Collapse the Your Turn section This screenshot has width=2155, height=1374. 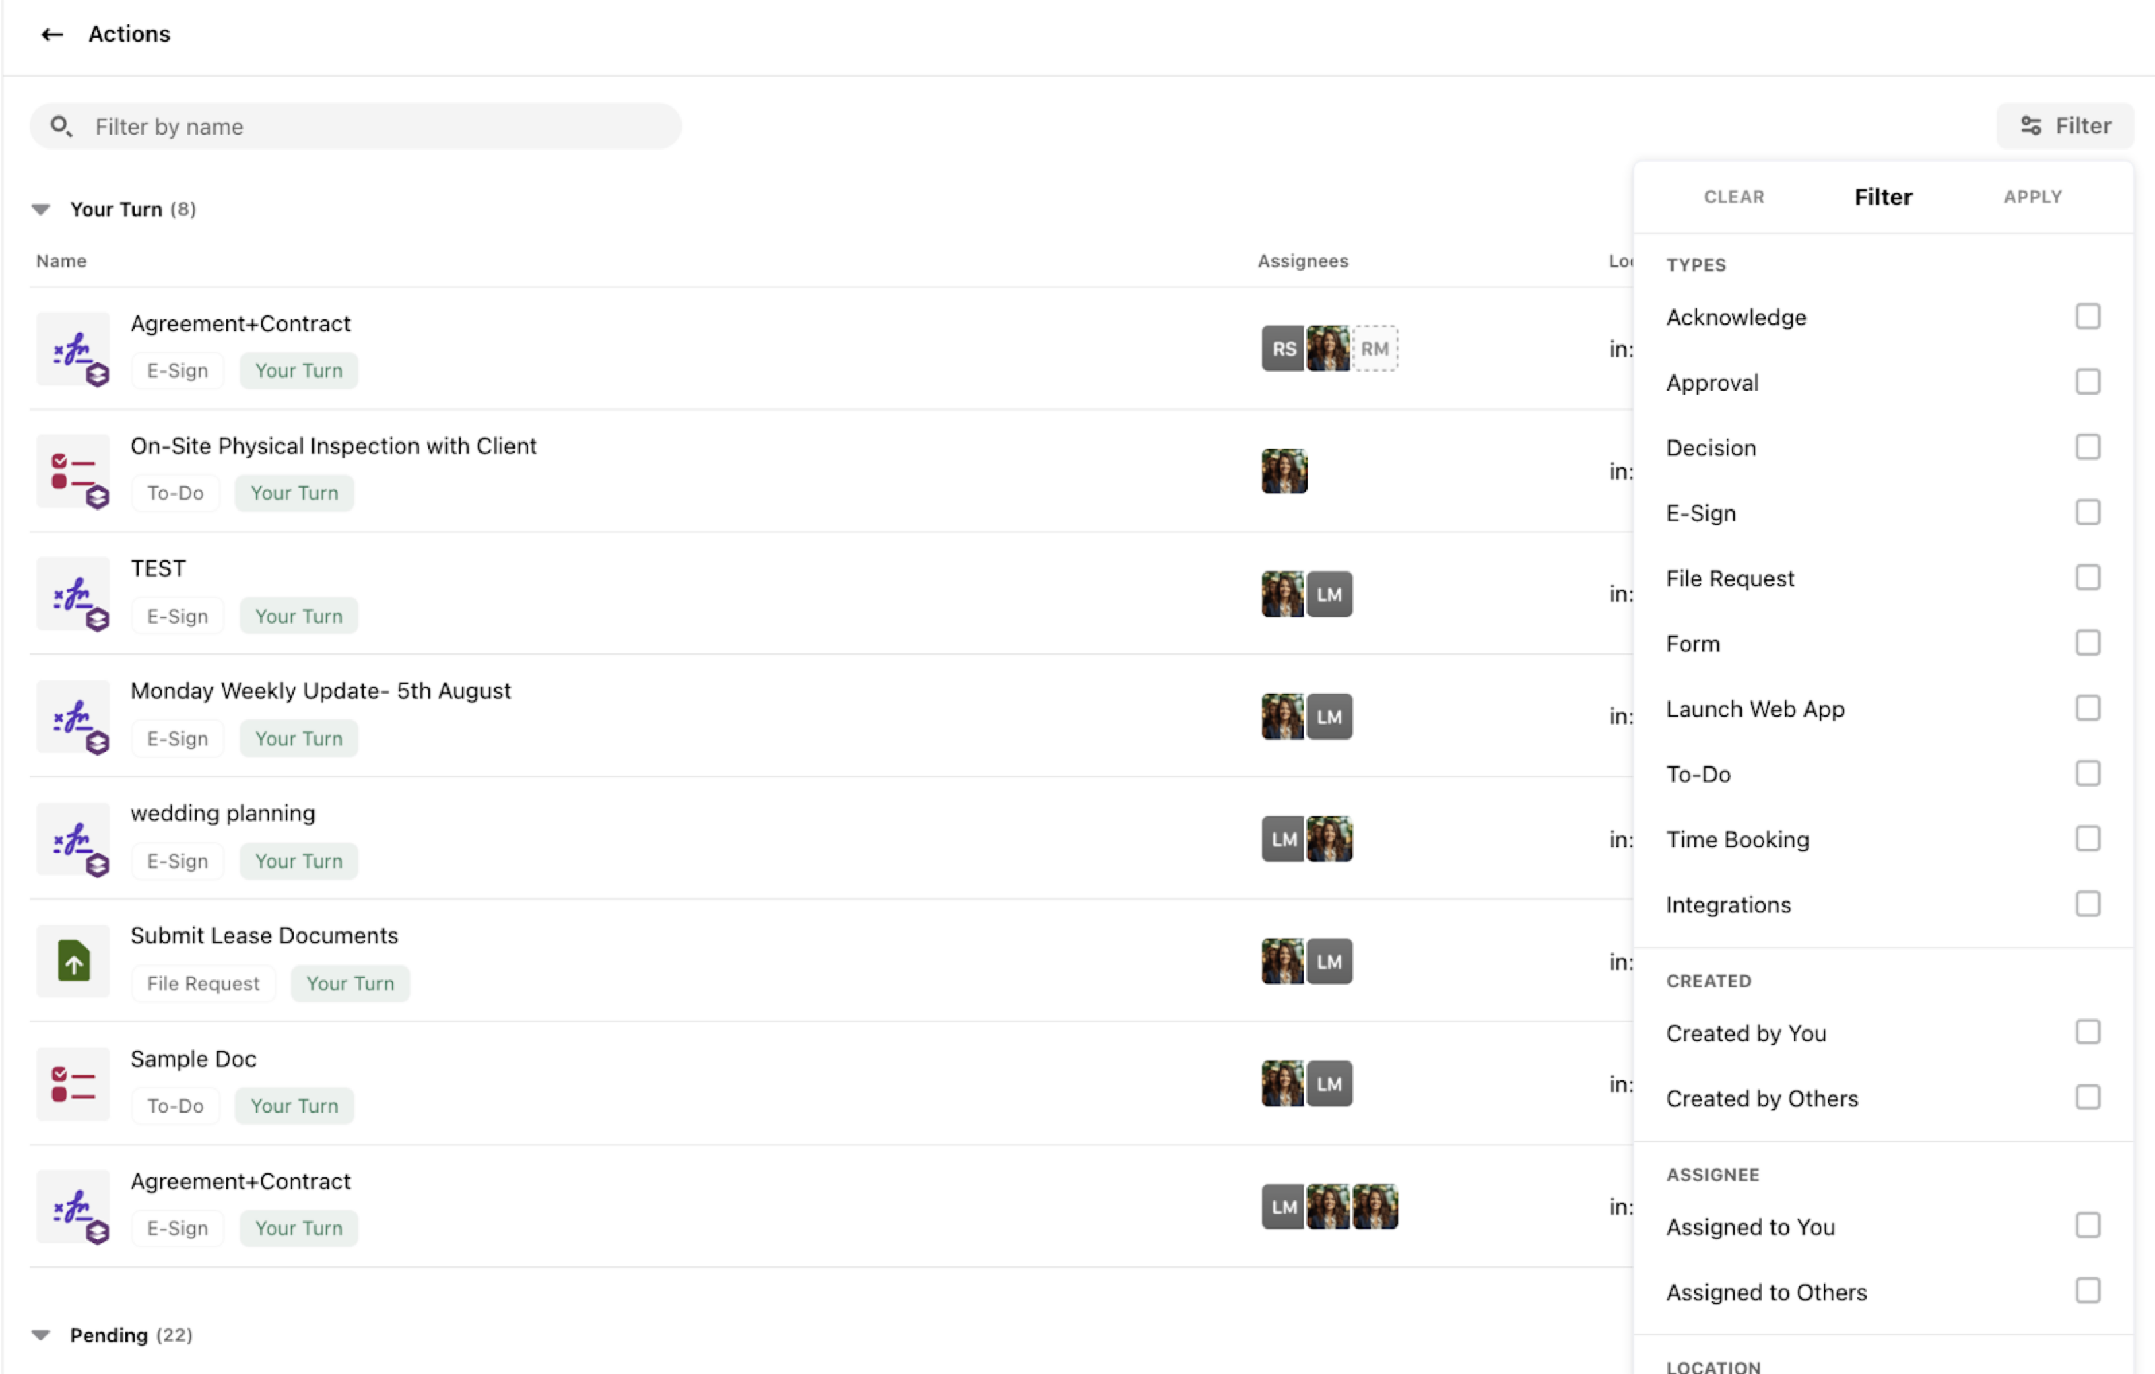[x=41, y=209]
